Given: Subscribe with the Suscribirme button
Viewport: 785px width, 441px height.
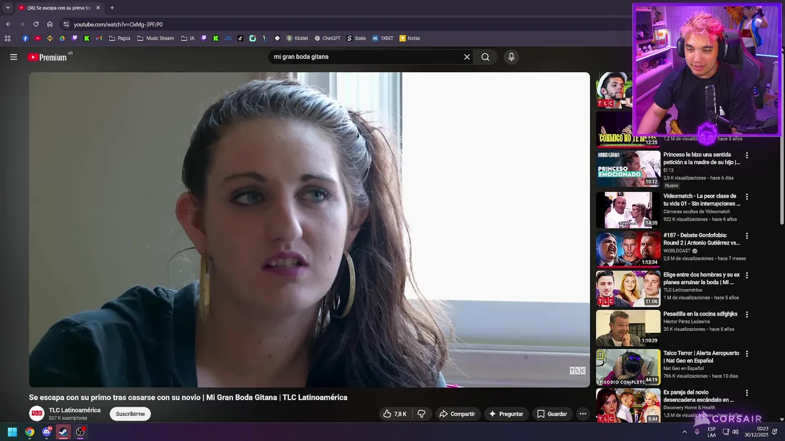Looking at the screenshot, I should tap(130, 414).
